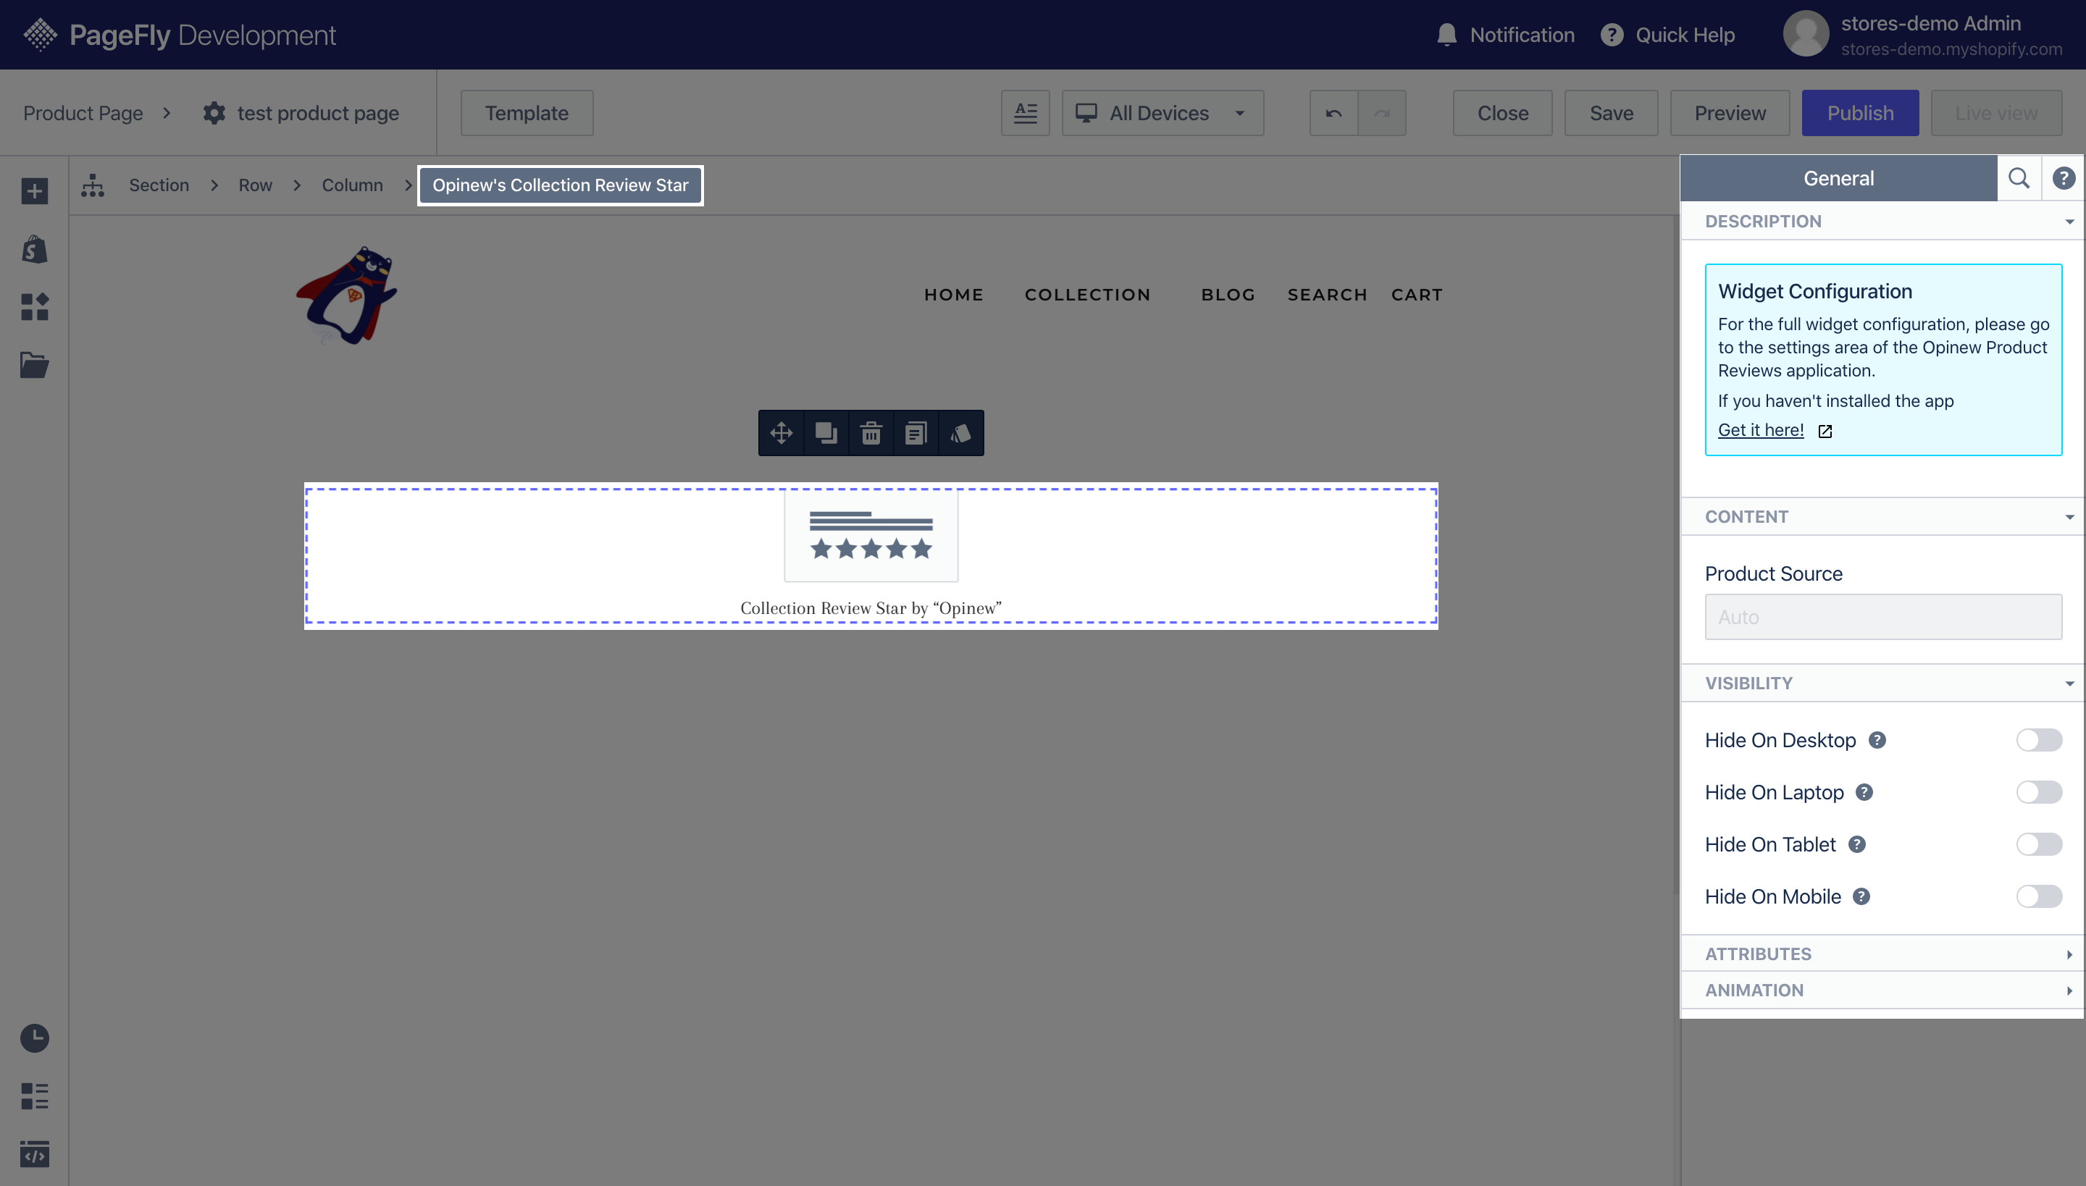Click the Quick Help question icon
This screenshot has height=1186, width=2086.
click(1612, 35)
